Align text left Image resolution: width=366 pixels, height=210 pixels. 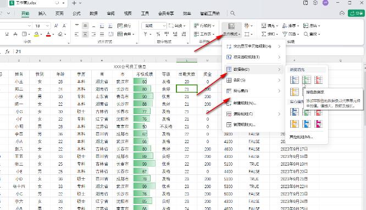click(77, 34)
